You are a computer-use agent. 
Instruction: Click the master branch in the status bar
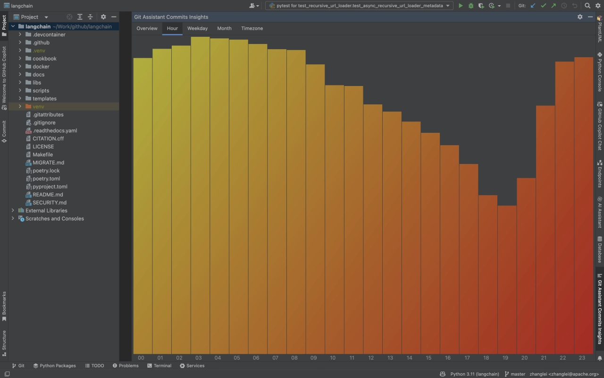pyautogui.click(x=515, y=374)
